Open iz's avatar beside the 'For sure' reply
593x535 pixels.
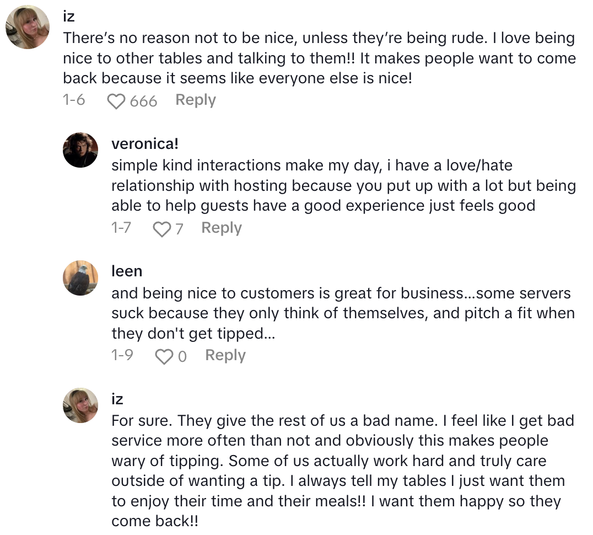[x=80, y=405]
